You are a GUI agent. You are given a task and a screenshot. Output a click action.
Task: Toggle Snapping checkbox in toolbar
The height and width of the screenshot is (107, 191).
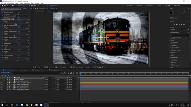tap(51, 6)
